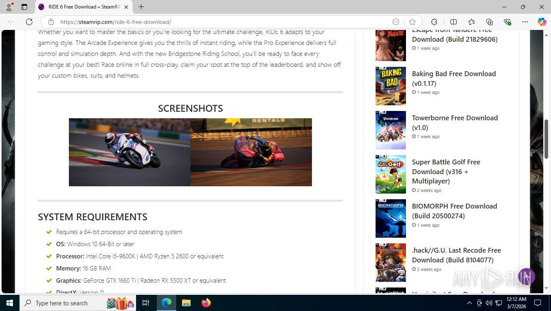Click the SCREENSHOTS heading

pyautogui.click(x=190, y=109)
